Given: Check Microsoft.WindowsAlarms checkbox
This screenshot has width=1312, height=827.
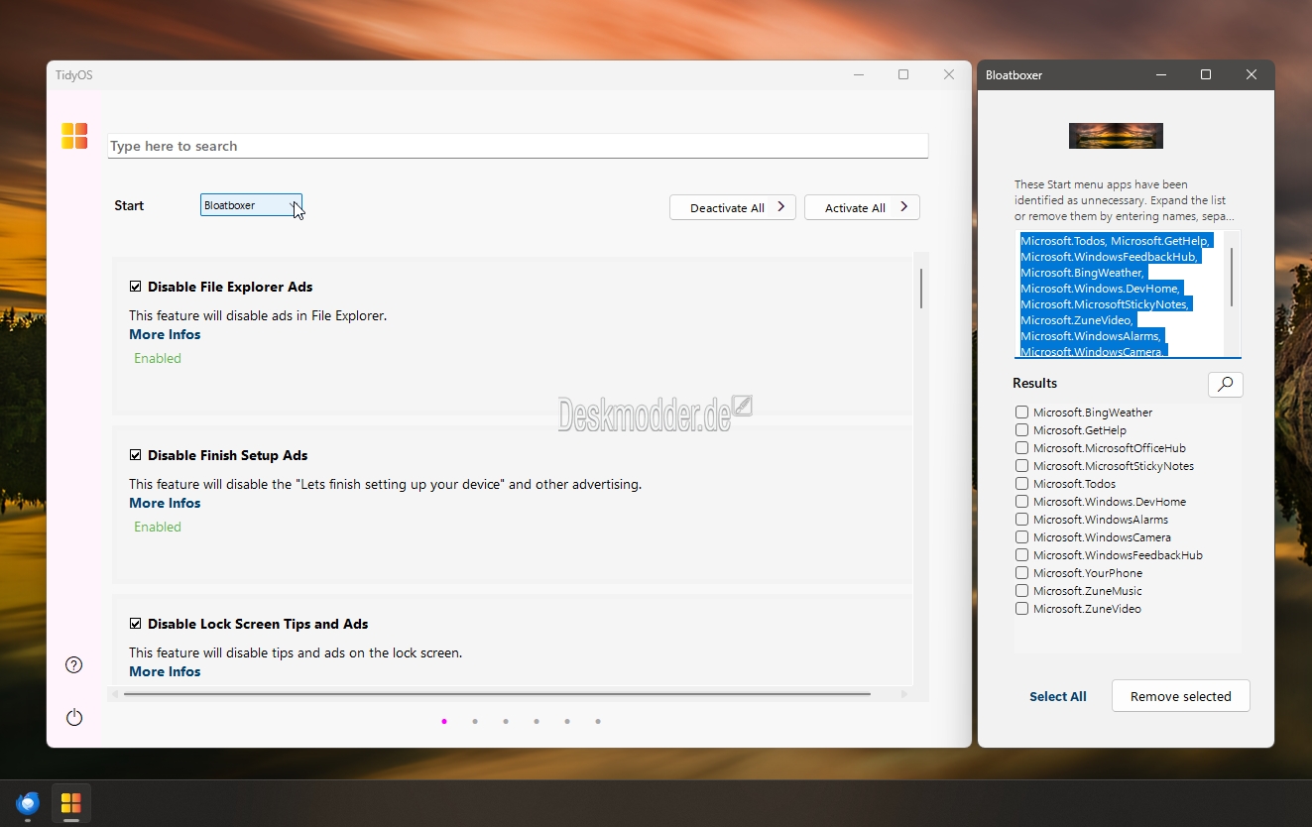Looking at the screenshot, I should click(1021, 520).
